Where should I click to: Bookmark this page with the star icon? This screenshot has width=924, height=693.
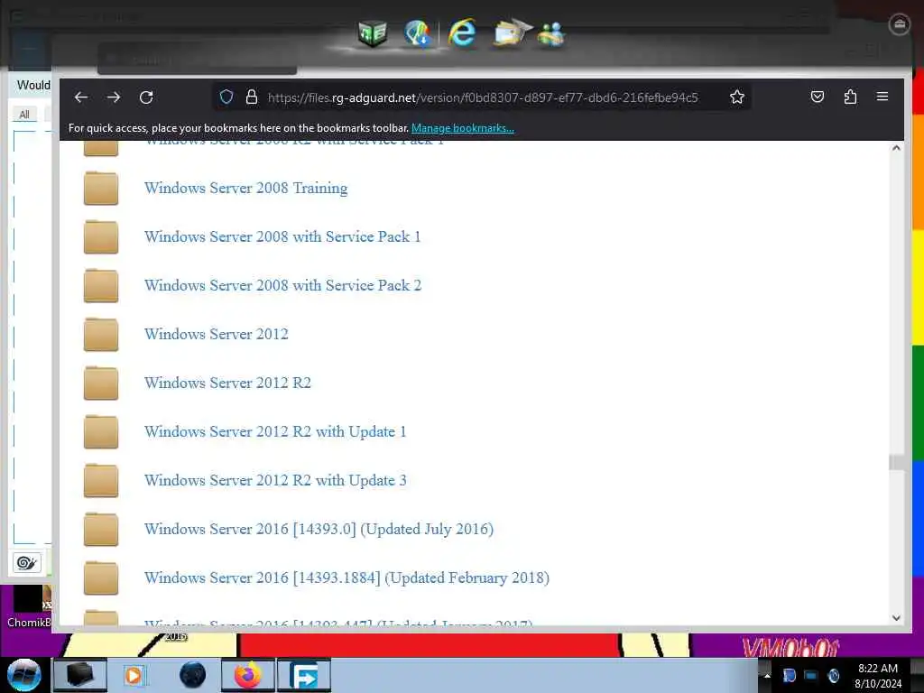[736, 97]
